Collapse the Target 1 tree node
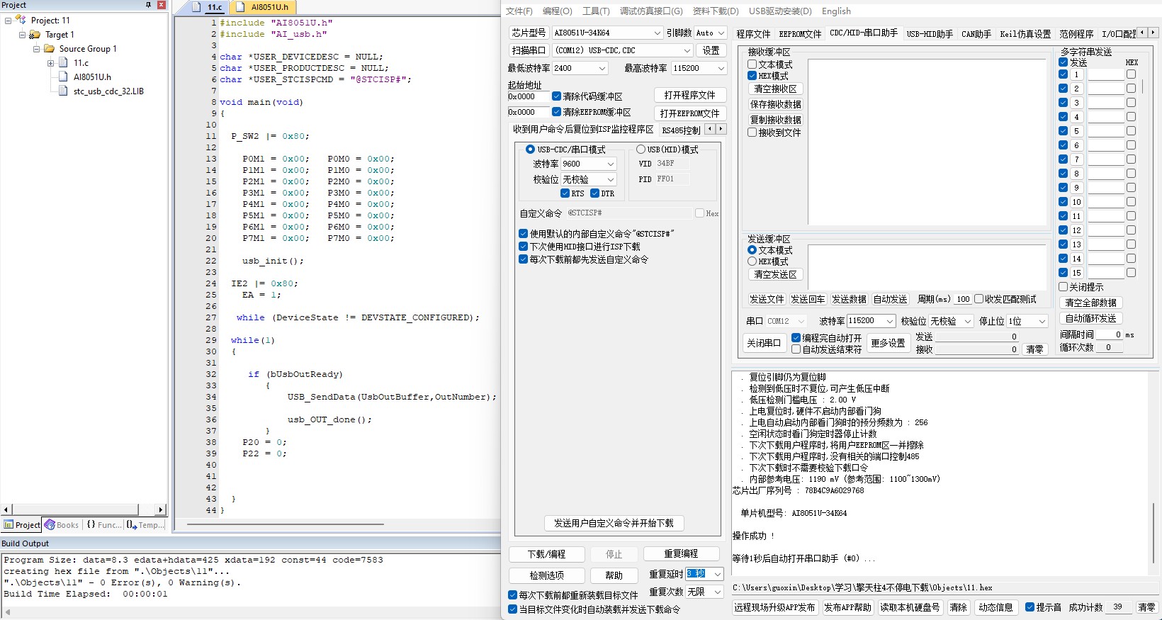The height and width of the screenshot is (620, 1162). pos(22,35)
